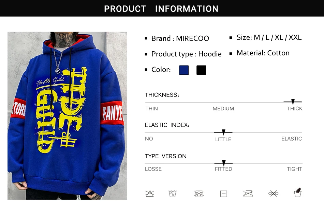
Task: Click the do-not-wring care icon
Action: click(x=274, y=193)
